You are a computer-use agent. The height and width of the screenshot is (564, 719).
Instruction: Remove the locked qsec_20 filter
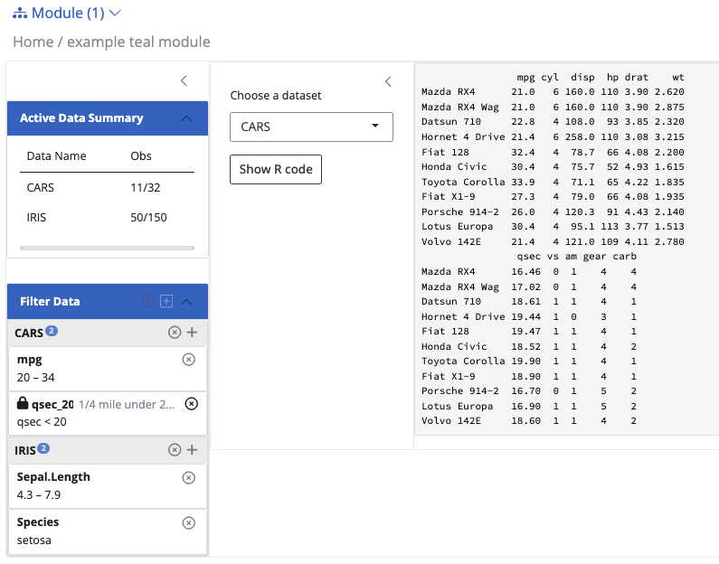(191, 404)
